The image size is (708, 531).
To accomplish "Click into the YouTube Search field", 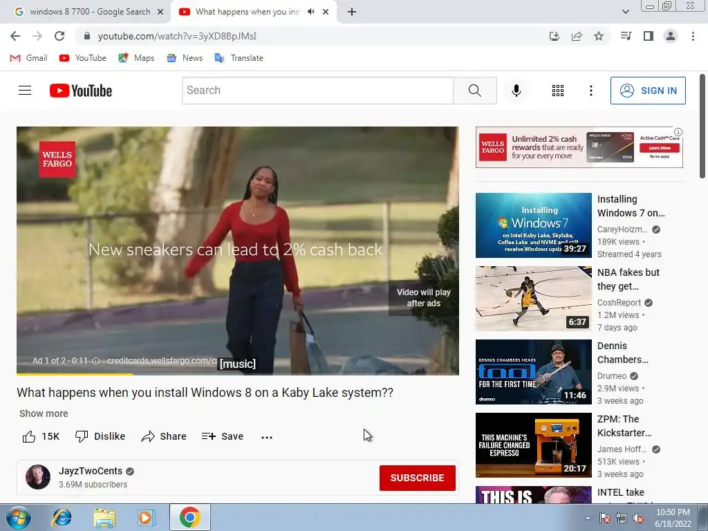I will [x=317, y=91].
